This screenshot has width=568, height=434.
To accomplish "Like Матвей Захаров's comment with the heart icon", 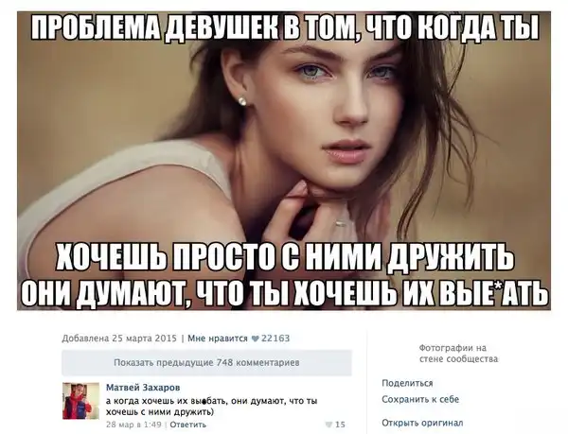I will pyautogui.click(x=328, y=425).
